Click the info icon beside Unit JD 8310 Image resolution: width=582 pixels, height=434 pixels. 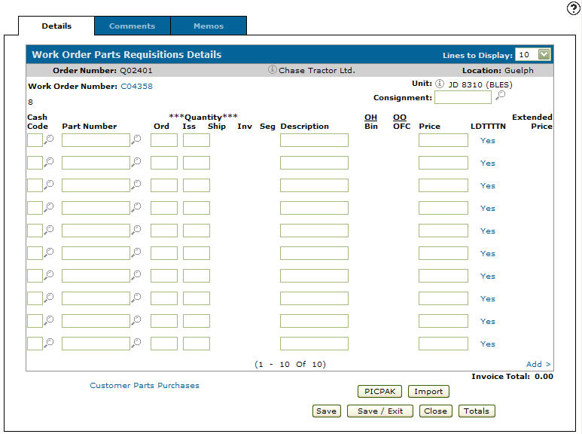point(440,84)
